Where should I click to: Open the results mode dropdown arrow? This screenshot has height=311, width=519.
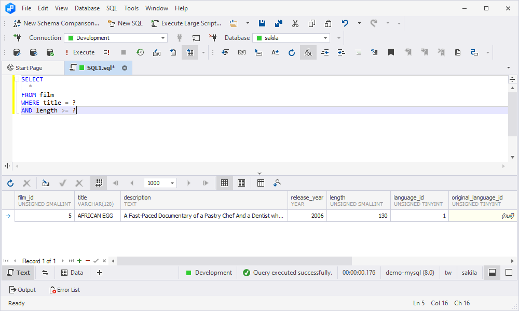(203, 52)
